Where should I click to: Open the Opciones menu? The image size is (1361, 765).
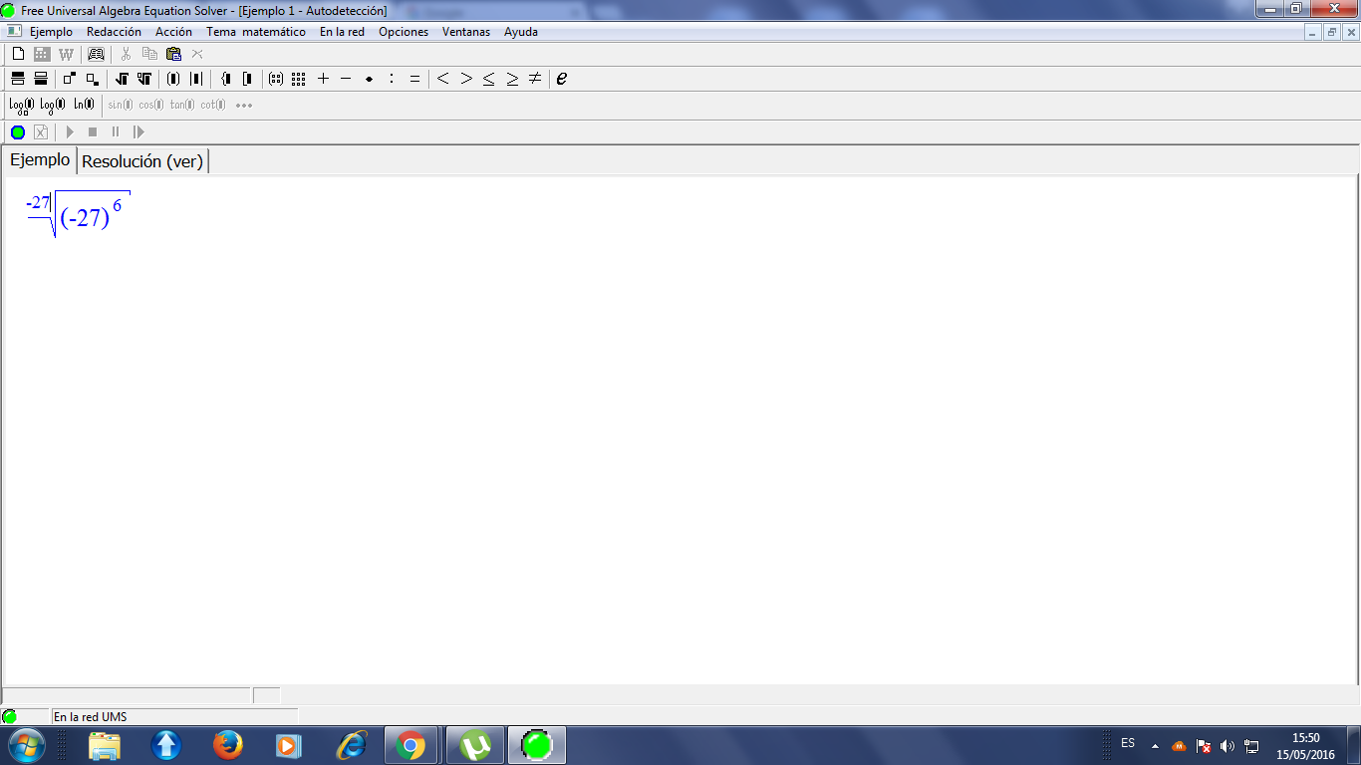click(x=404, y=32)
